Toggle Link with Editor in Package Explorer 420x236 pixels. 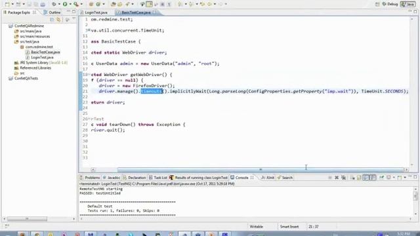click(59, 20)
